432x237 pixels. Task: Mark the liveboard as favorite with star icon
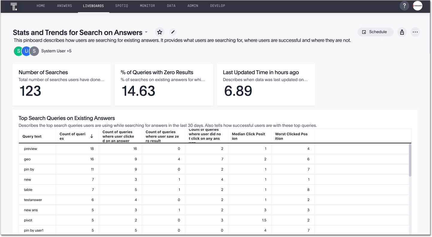(x=159, y=32)
